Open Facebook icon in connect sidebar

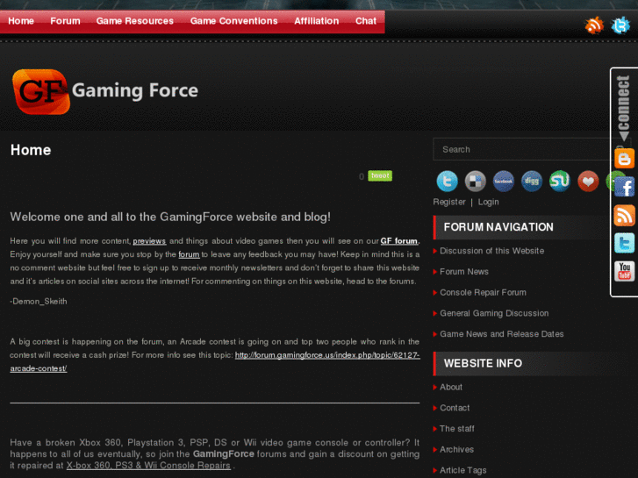coord(625,187)
